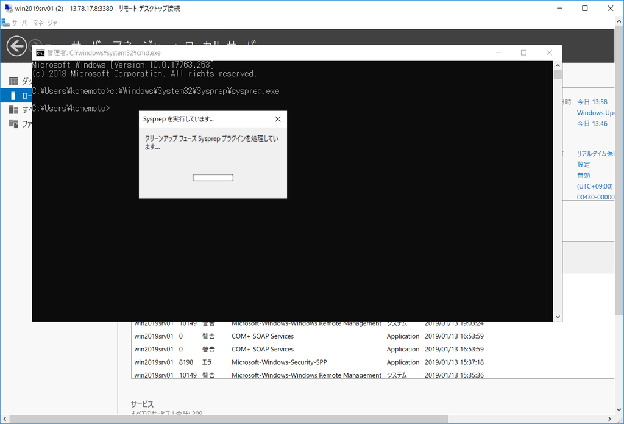Click the 設定 link
This screenshot has height=424, width=624.
[x=583, y=165]
